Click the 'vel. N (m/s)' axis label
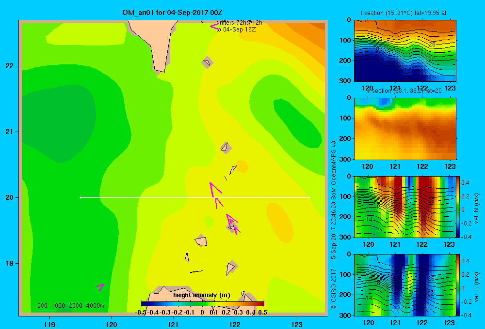Image resolution: width=485 pixels, height=329 pixels. click(x=477, y=209)
